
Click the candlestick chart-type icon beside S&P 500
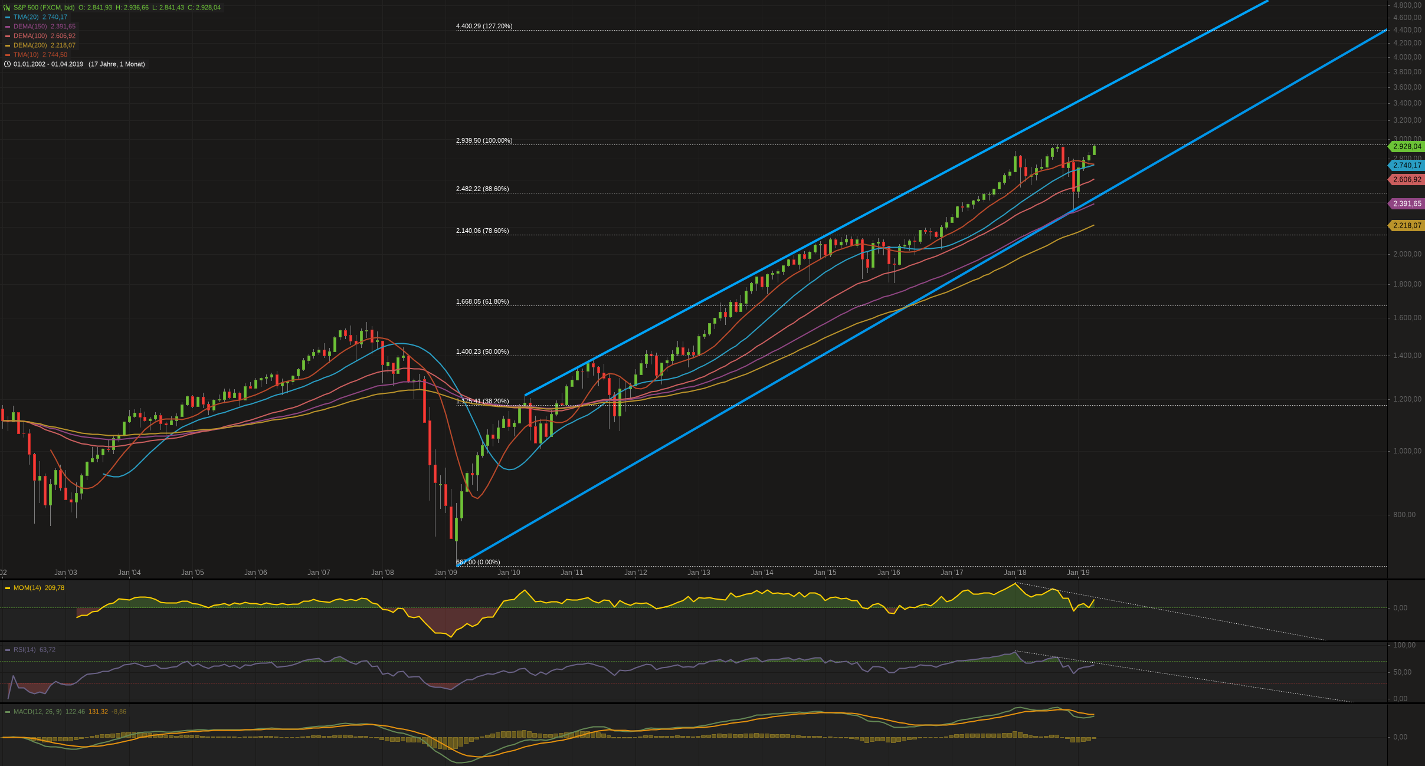[x=7, y=8]
